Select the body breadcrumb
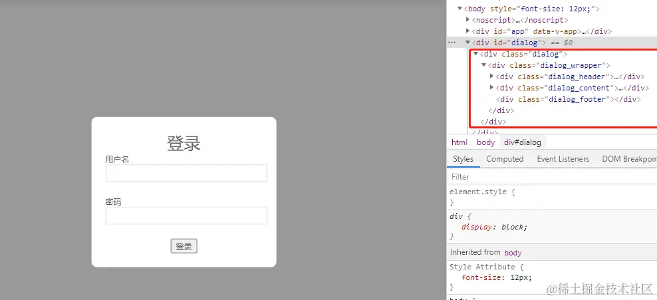This screenshot has width=657, height=300. pos(485,142)
